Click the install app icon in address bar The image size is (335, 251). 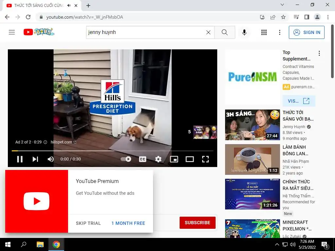[x=262, y=17]
